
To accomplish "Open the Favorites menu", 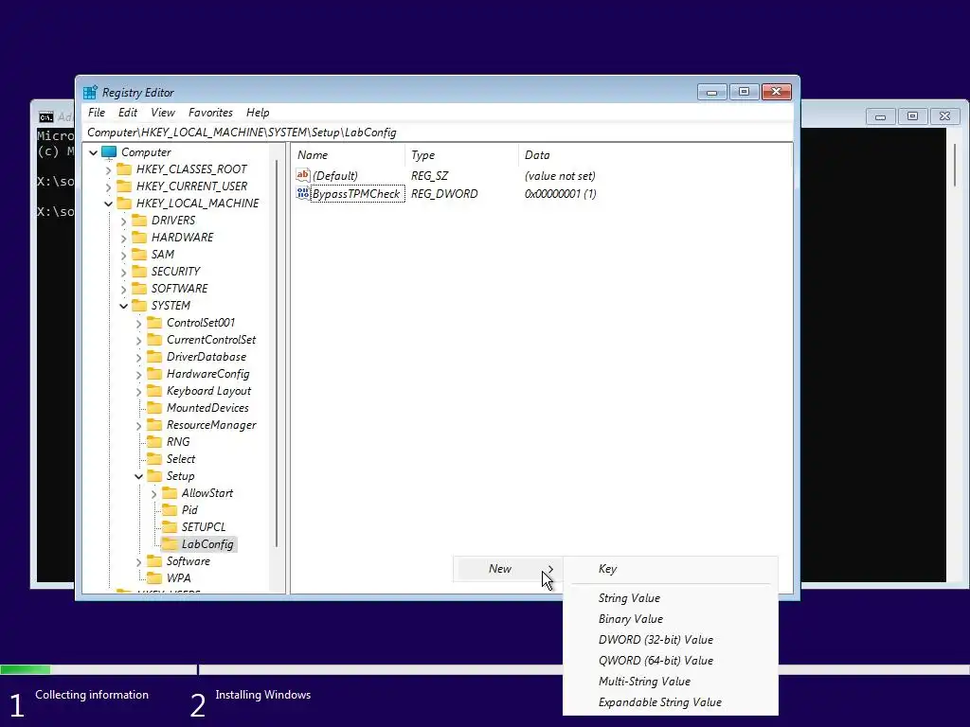I will tap(210, 113).
